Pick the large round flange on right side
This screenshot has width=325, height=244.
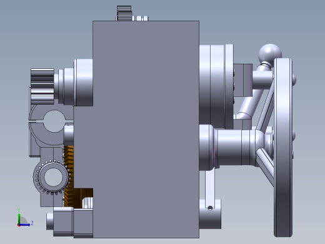(216, 86)
